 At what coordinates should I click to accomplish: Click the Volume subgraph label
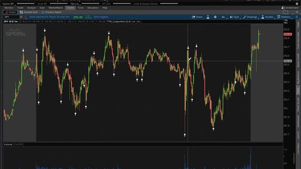8,145
